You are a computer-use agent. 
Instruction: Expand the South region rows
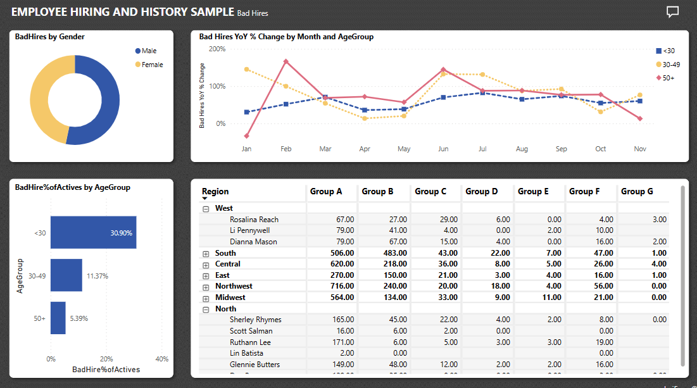click(x=206, y=253)
